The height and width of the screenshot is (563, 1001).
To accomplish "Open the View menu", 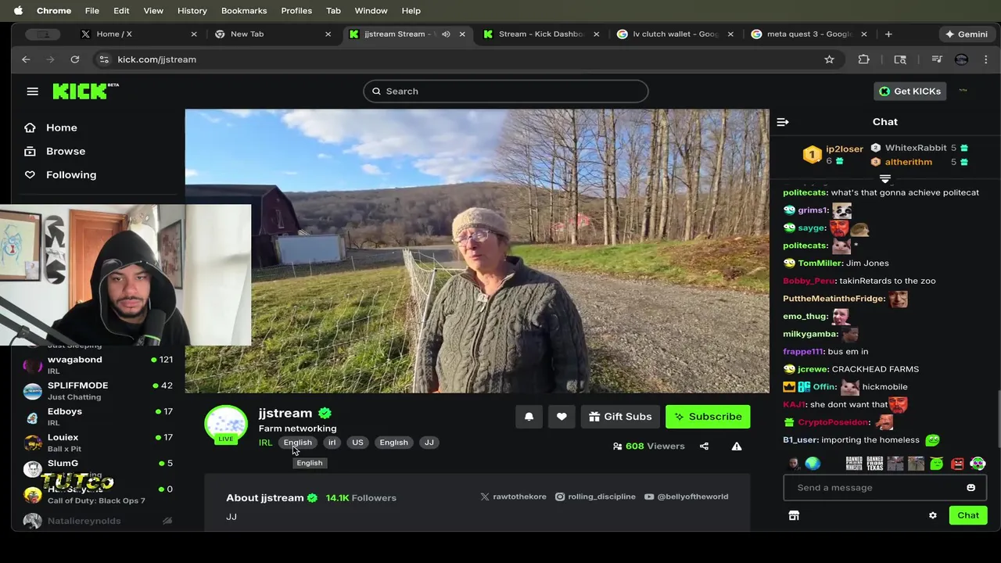I will [x=153, y=11].
